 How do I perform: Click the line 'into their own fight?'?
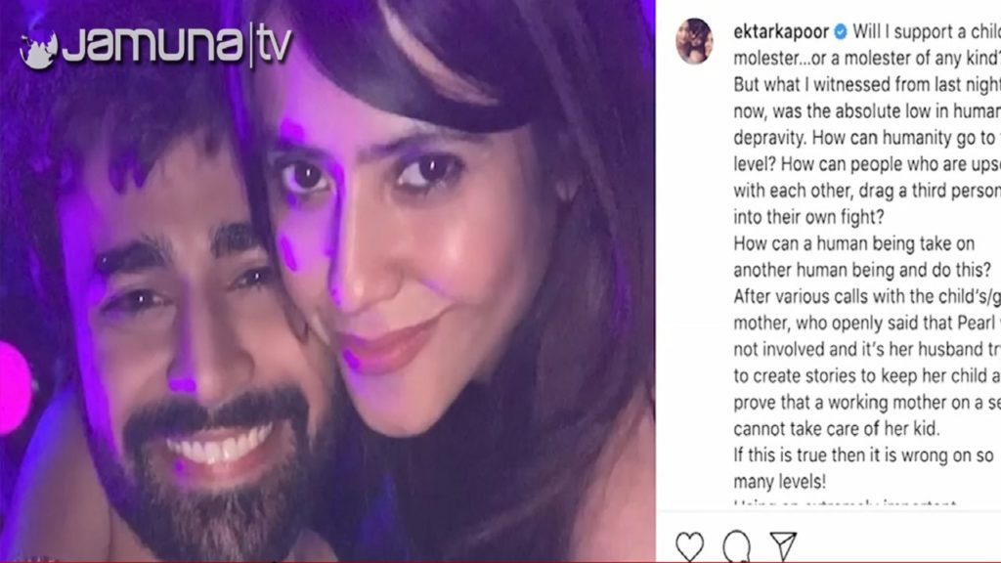[x=808, y=217]
